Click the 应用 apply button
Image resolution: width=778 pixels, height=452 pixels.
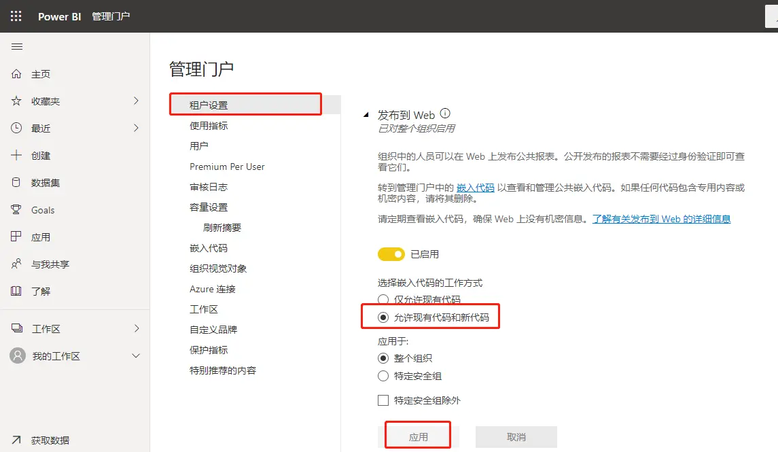click(x=419, y=437)
